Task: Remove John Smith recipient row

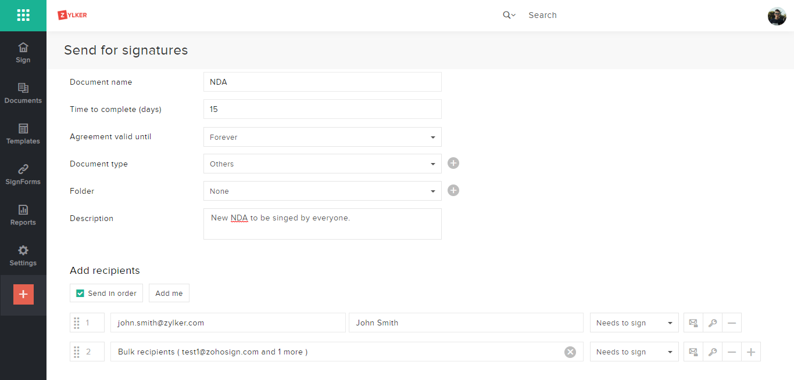Action: (732, 323)
